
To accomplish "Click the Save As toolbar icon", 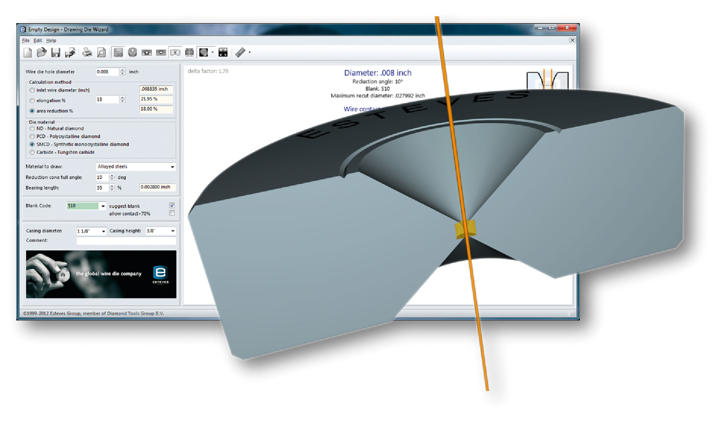I will click(70, 53).
